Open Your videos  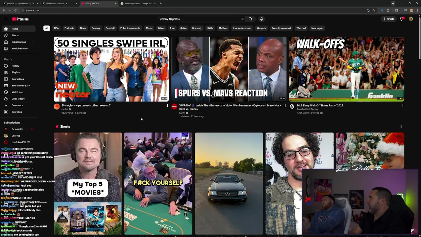[x=18, y=79]
